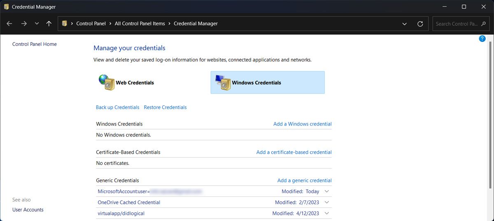The image size is (494, 221).
Task: Maximize the Credential Manager window
Action: [x=464, y=7]
